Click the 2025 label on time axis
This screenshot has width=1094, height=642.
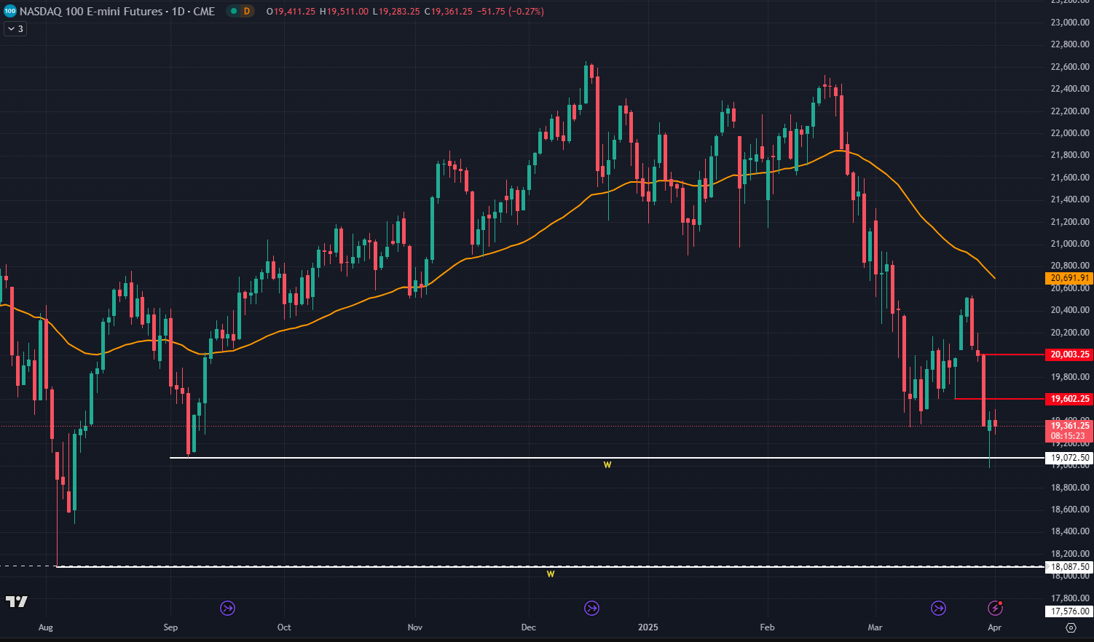point(648,627)
